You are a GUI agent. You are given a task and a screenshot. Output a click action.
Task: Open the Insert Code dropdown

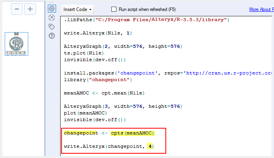coord(77,9)
